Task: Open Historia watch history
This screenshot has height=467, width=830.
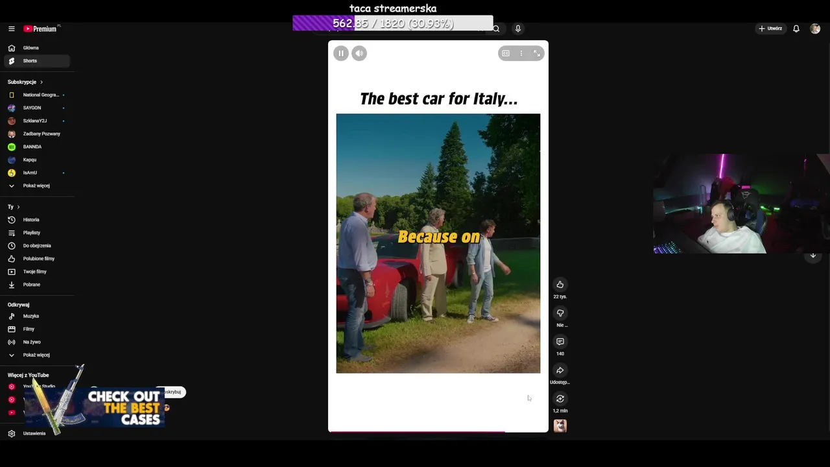Action: (x=36, y=220)
